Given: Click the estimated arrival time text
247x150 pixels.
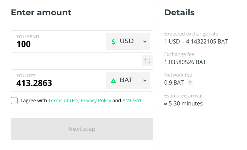Looking at the screenshot, I should pyautogui.click(x=183, y=103).
